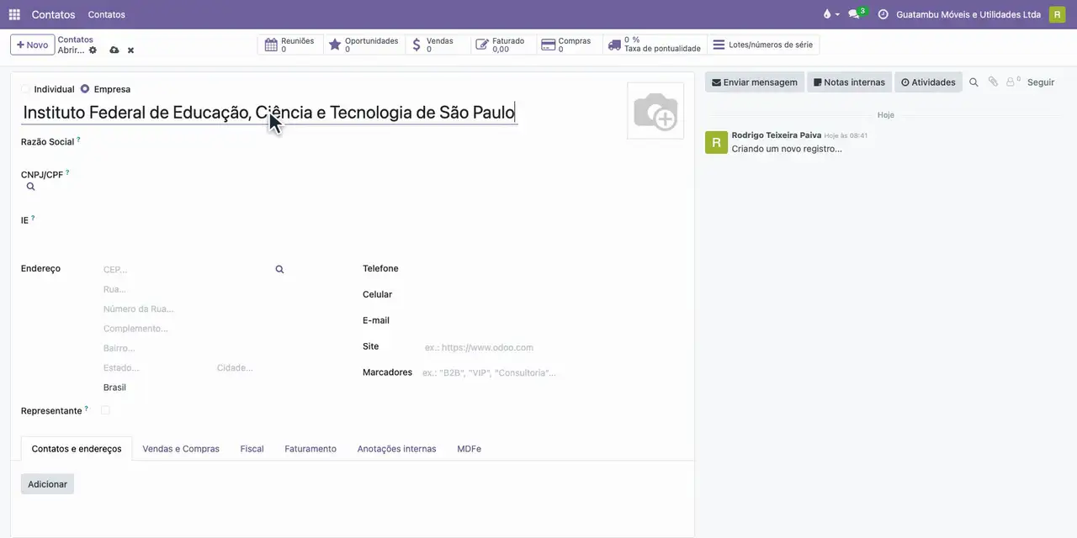Open the Contatos menu in the header
Image resolution: width=1077 pixels, height=538 pixels.
click(107, 14)
